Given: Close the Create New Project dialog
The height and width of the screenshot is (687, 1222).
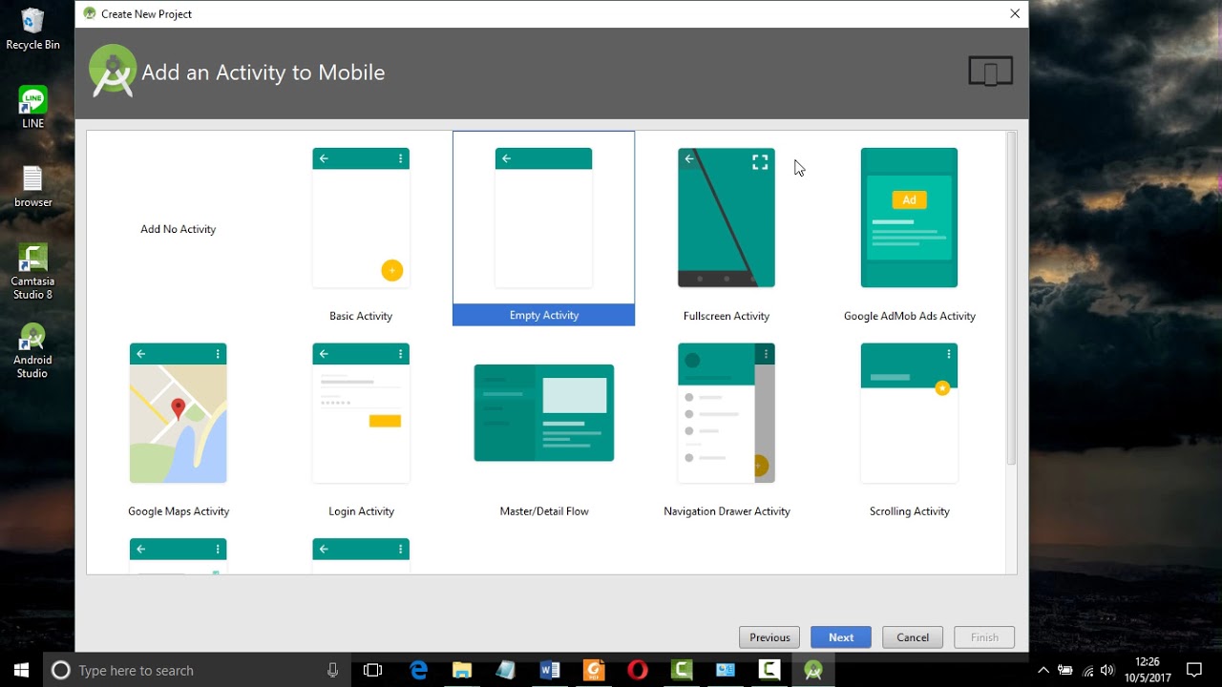Looking at the screenshot, I should (x=1015, y=13).
